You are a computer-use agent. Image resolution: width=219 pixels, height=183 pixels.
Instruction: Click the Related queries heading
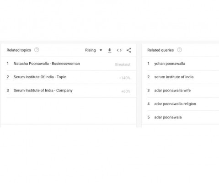click(160, 50)
